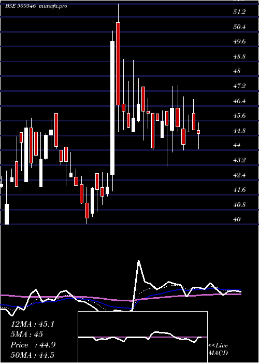Click the price axis label 47.2

coord(239,86)
